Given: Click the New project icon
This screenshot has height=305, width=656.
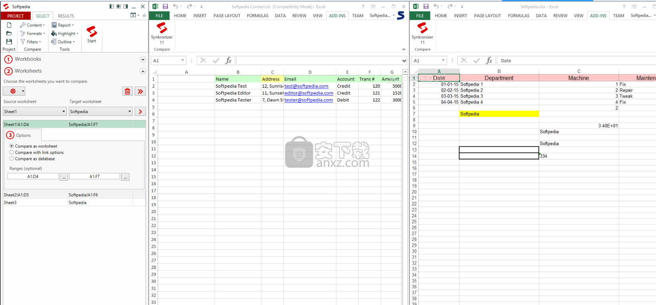Looking at the screenshot, I should (9, 25).
